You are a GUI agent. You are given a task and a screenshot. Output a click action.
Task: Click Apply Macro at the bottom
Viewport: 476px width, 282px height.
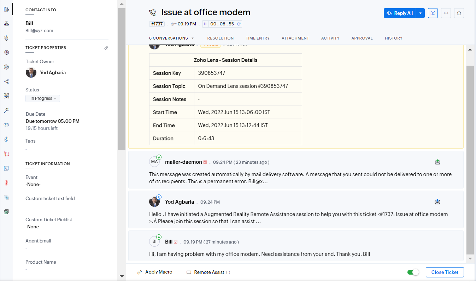click(155, 272)
